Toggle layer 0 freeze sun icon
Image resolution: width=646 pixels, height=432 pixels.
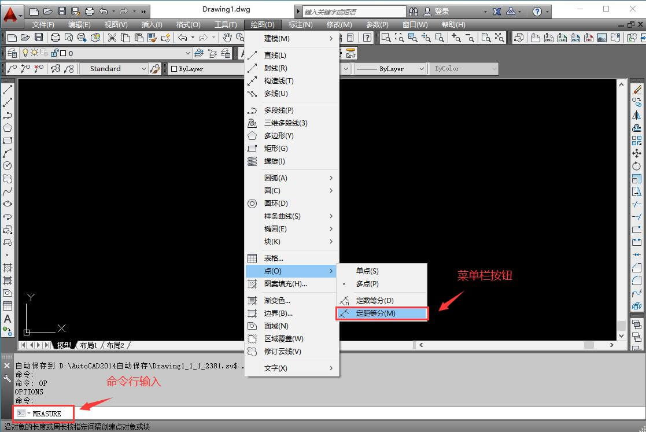[34, 53]
